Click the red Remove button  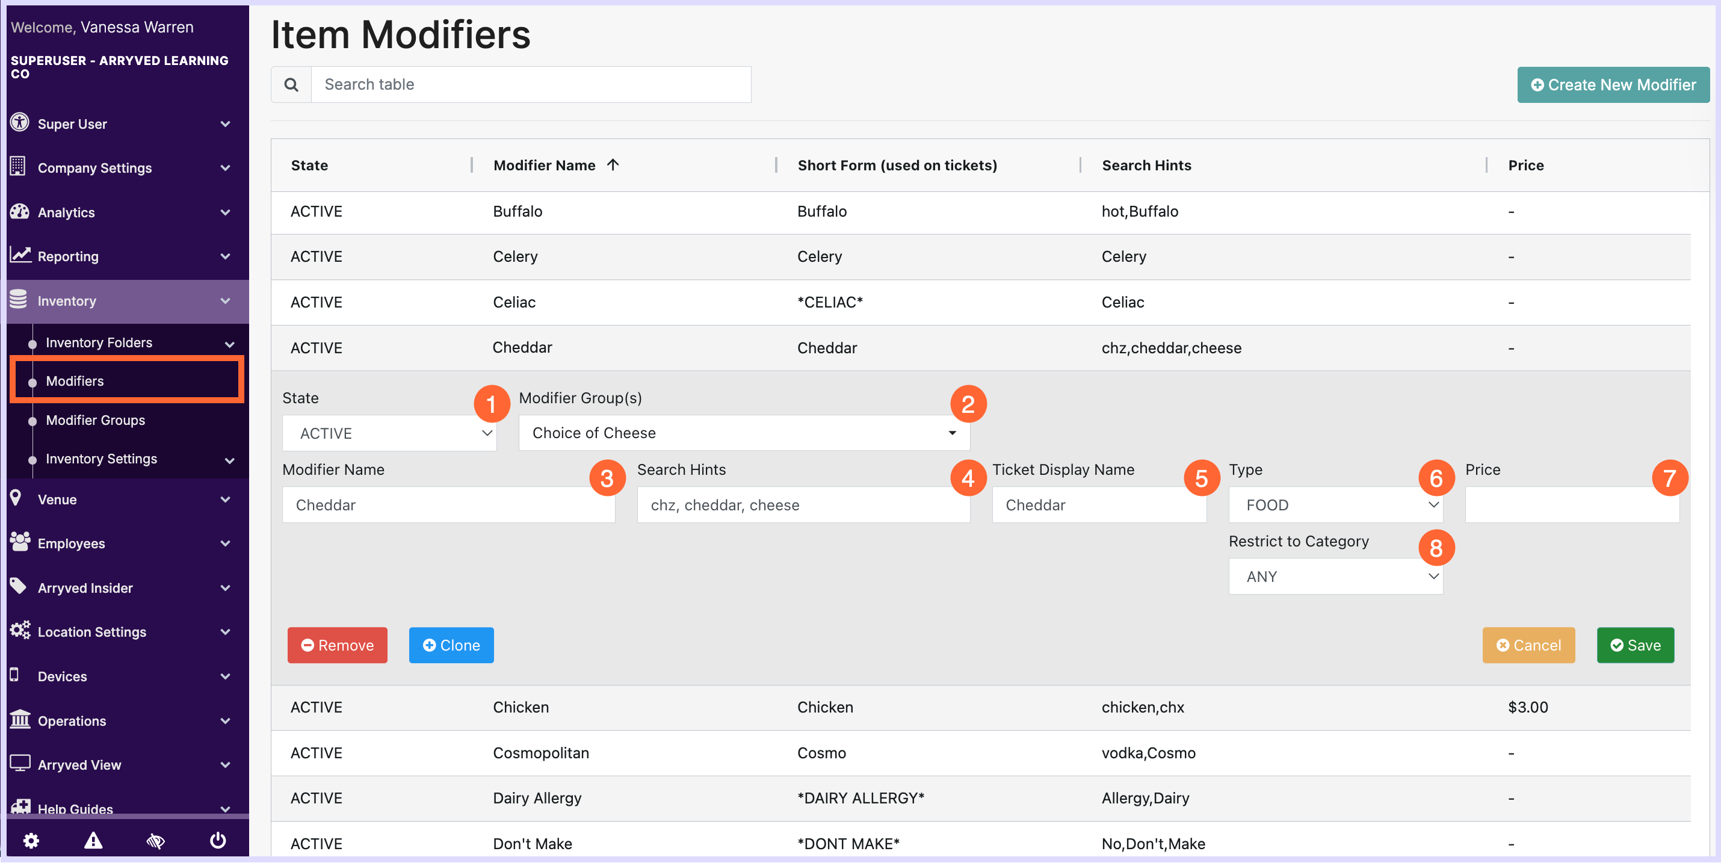(338, 645)
